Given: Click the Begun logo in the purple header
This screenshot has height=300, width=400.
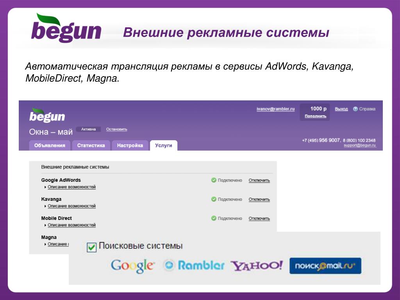Looking at the screenshot, I should pyautogui.click(x=47, y=115).
